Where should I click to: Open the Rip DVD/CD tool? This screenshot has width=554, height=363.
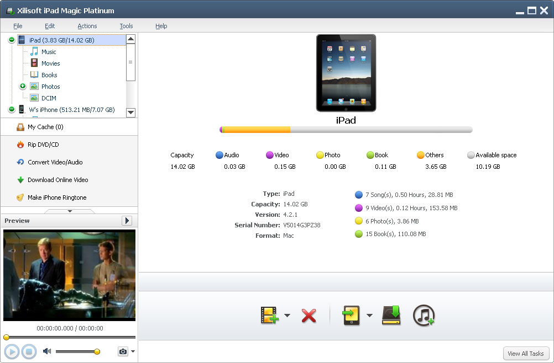pos(43,145)
